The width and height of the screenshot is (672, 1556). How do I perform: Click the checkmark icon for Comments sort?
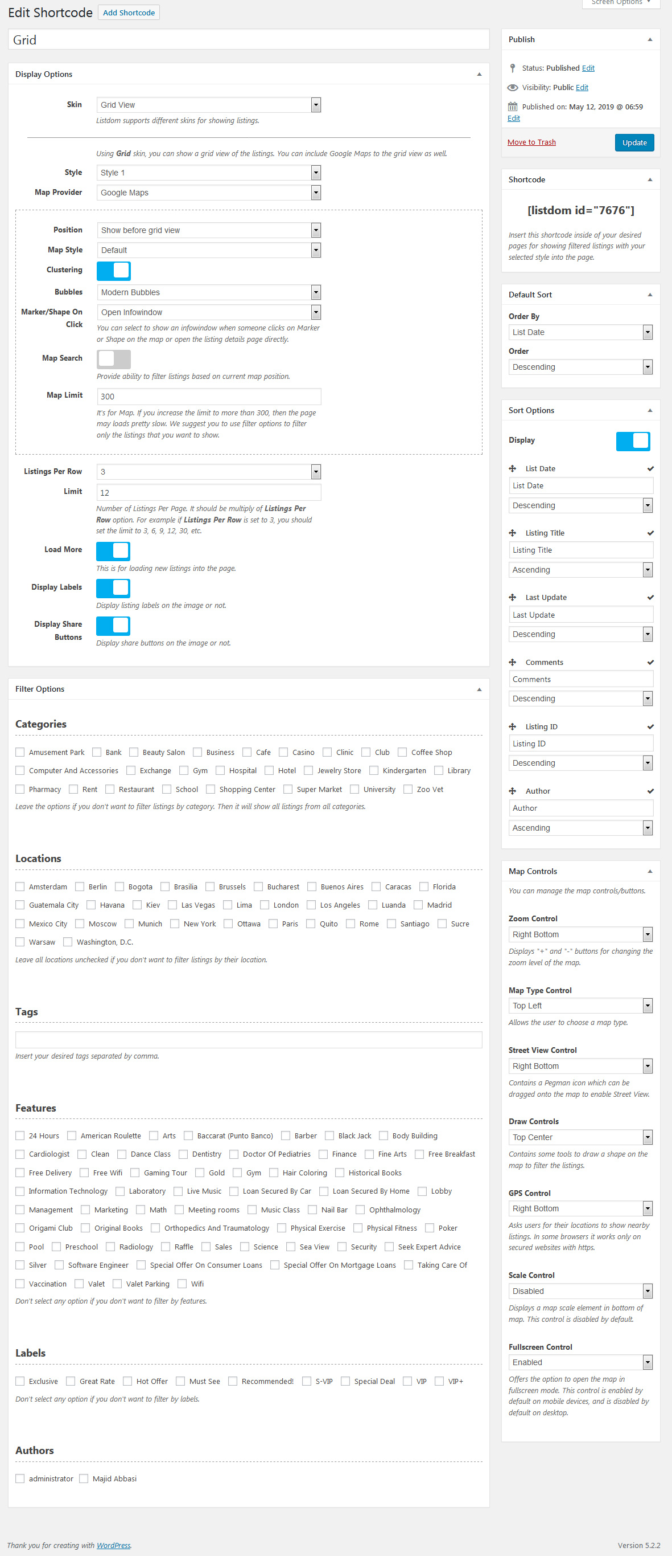(x=650, y=663)
